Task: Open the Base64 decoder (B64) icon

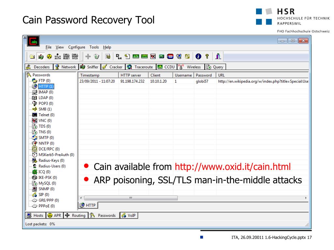Action: (119, 56)
